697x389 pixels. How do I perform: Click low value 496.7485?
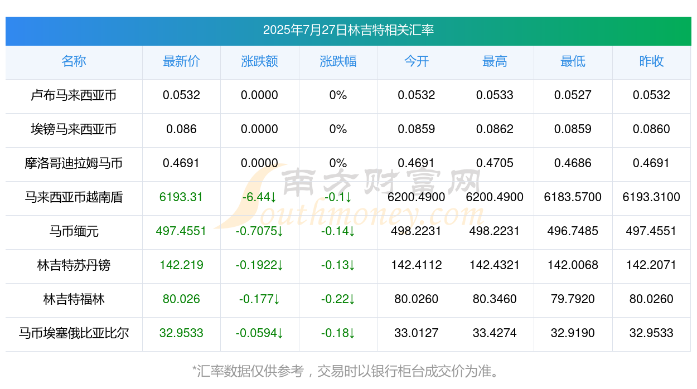(x=573, y=231)
